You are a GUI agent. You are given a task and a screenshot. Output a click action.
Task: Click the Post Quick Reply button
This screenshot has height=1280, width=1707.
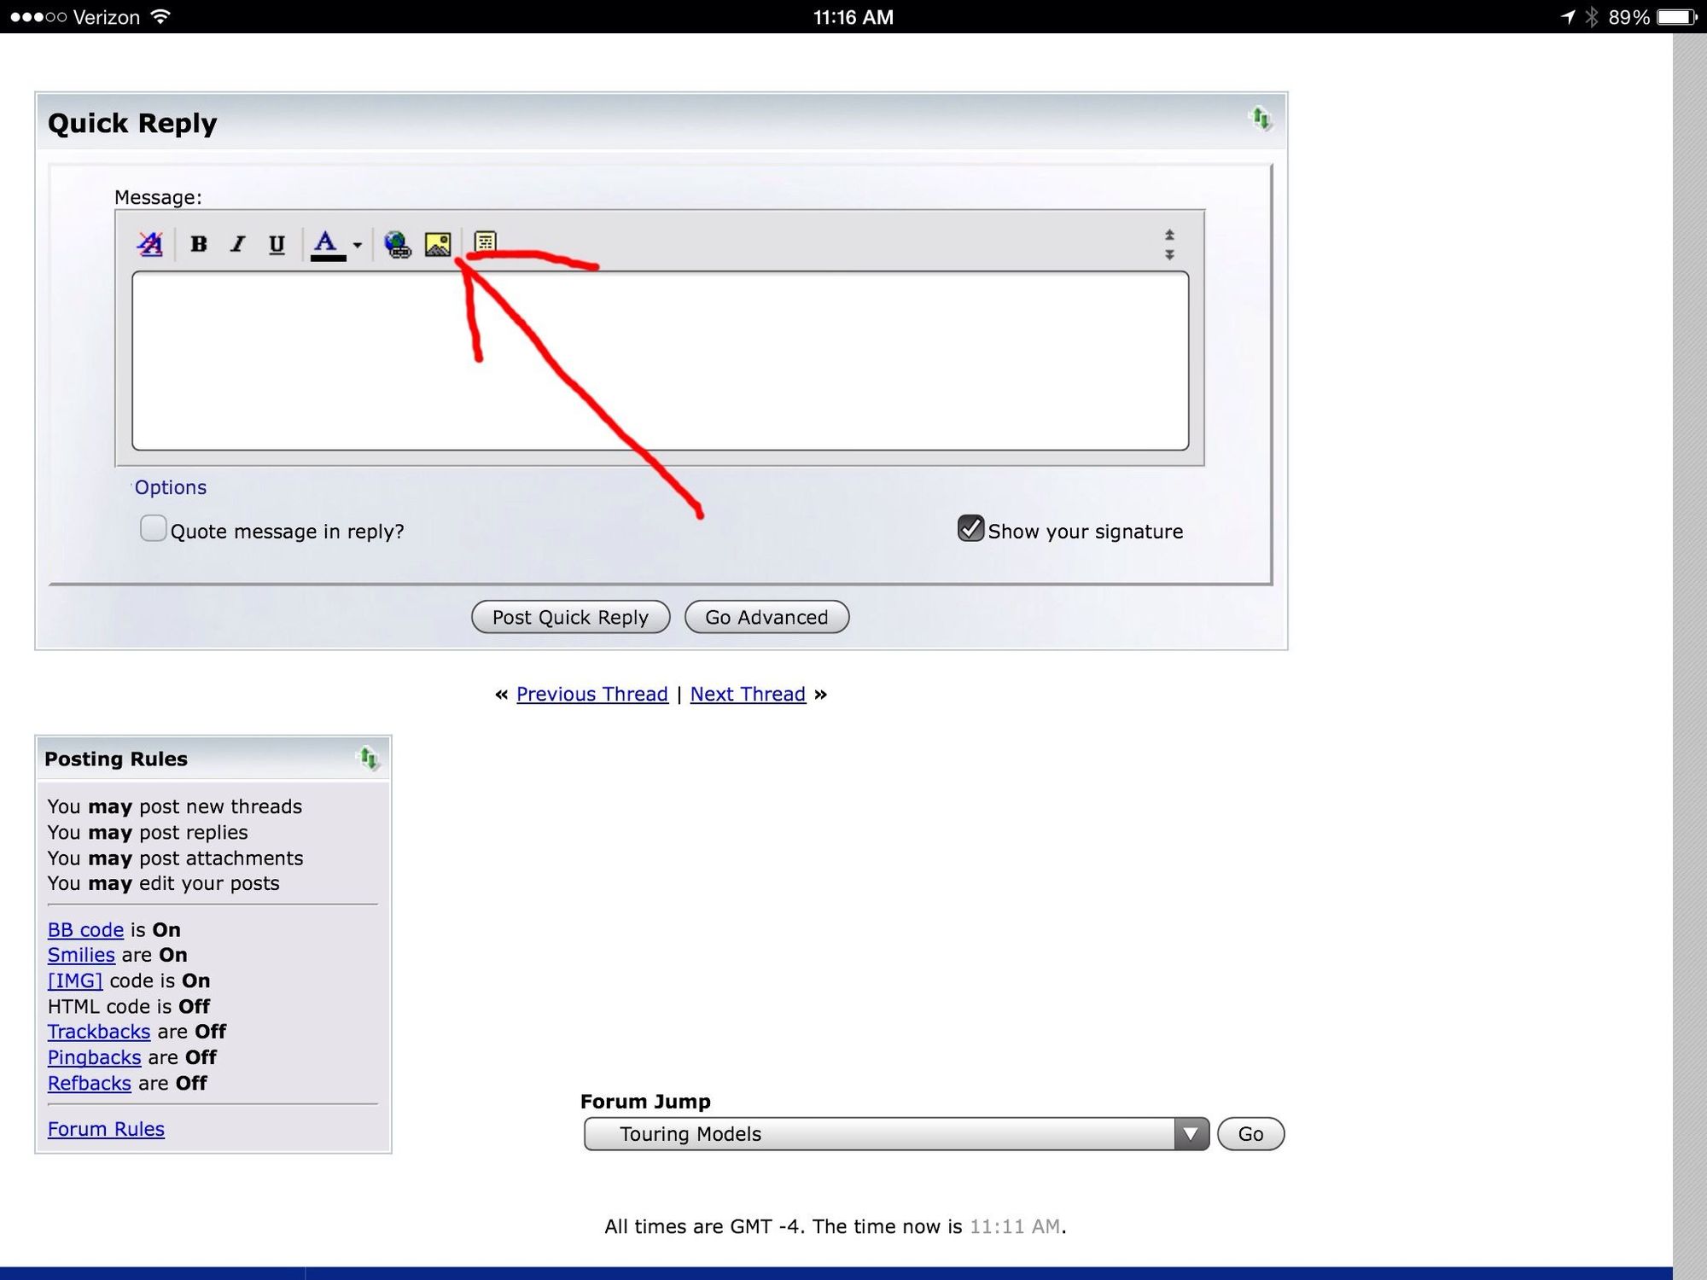pos(570,617)
